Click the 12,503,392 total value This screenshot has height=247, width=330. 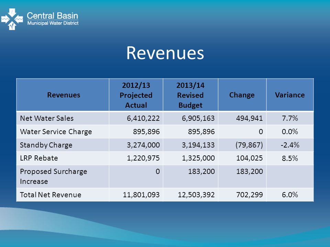pyautogui.click(x=196, y=195)
